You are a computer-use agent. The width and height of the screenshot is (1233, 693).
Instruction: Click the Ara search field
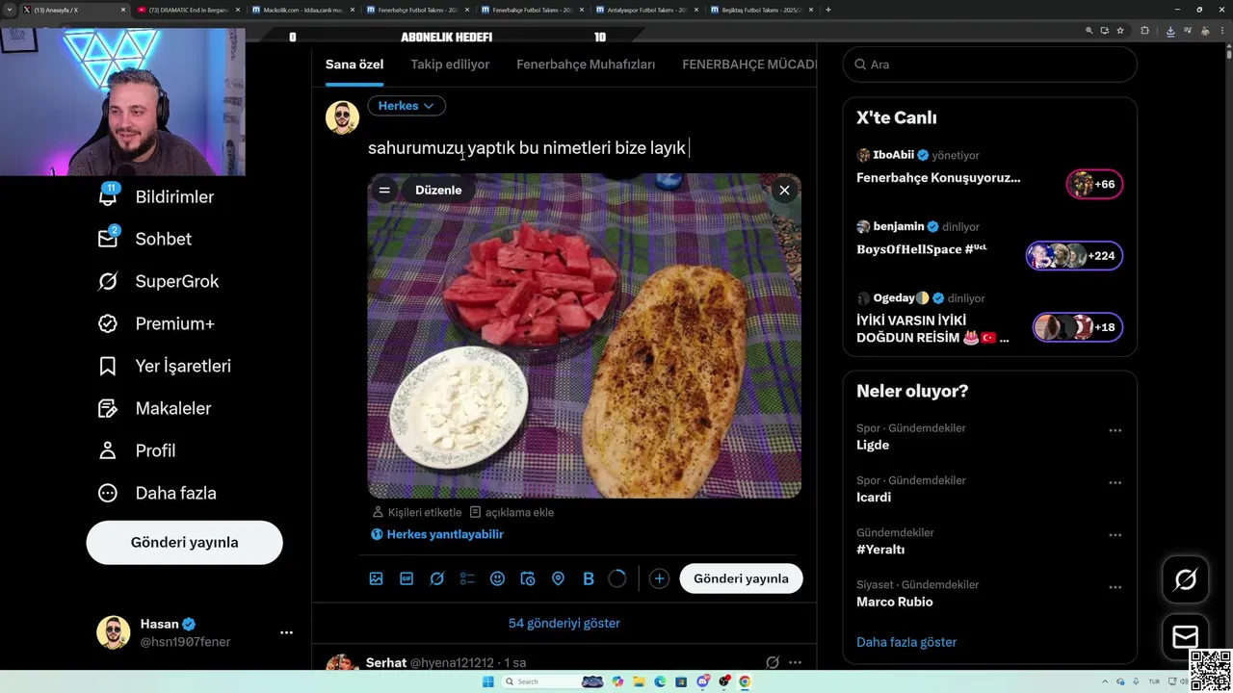click(x=990, y=64)
